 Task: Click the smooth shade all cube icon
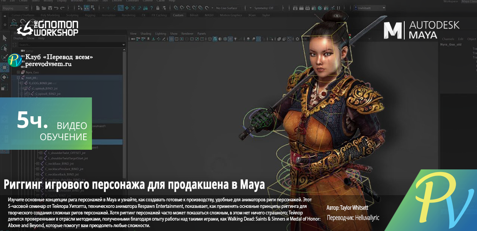tap(215, 39)
